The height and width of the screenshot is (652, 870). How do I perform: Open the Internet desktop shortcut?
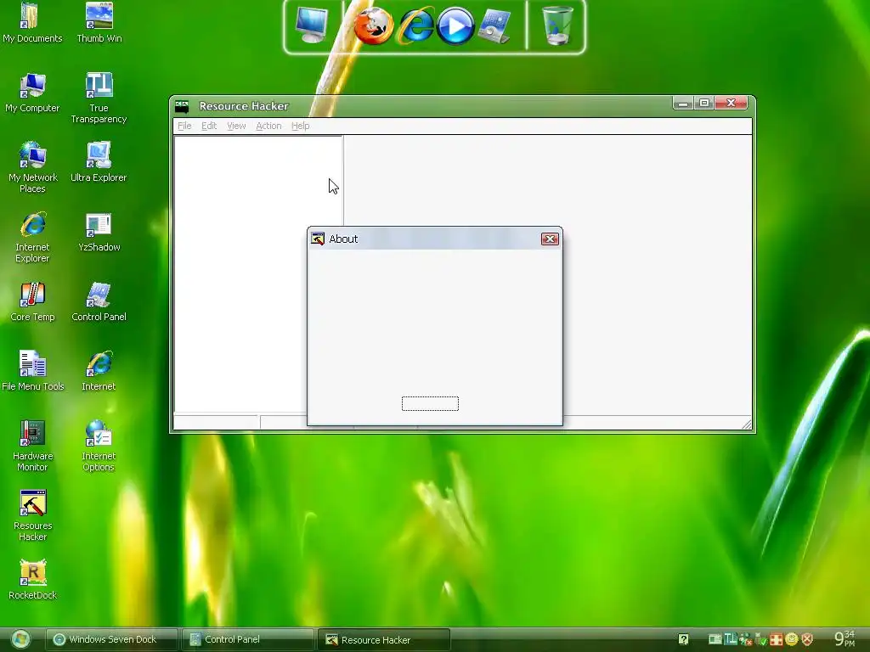click(x=99, y=371)
